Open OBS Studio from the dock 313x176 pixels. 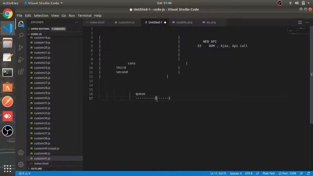tap(8, 131)
